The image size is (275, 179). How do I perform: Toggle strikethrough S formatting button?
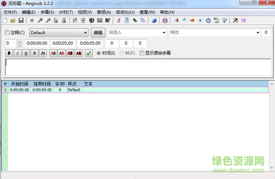(35, 53)
